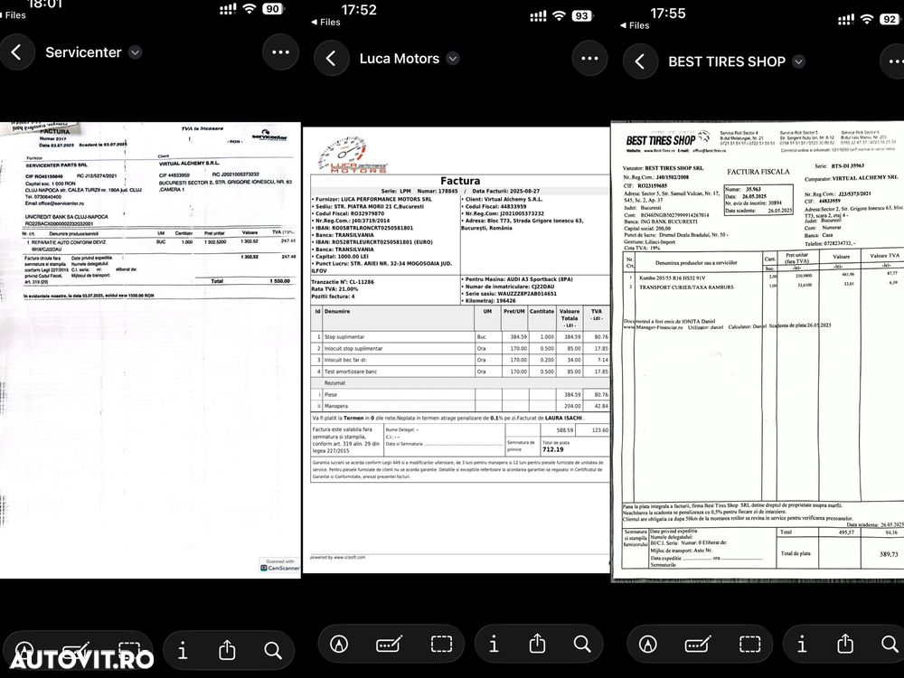Go back from the Servicenter document
This screenshot has height=678, width=904.
click(16, 52)
